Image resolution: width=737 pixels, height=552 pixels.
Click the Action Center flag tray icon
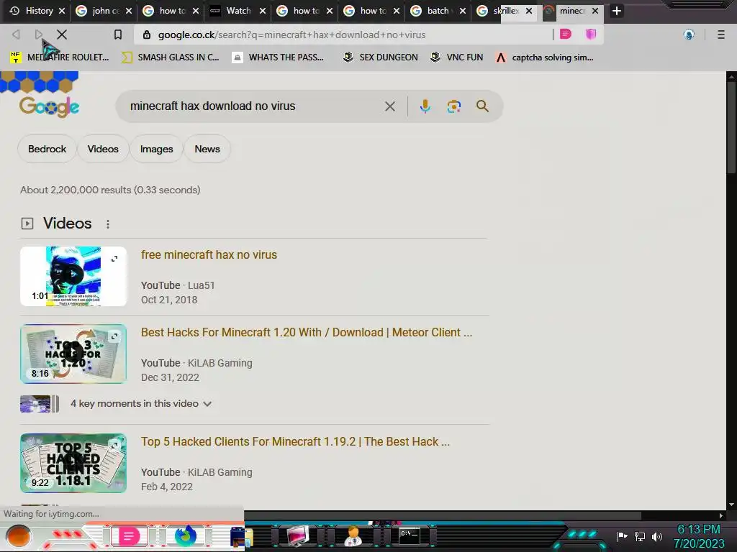coord(623,536)
